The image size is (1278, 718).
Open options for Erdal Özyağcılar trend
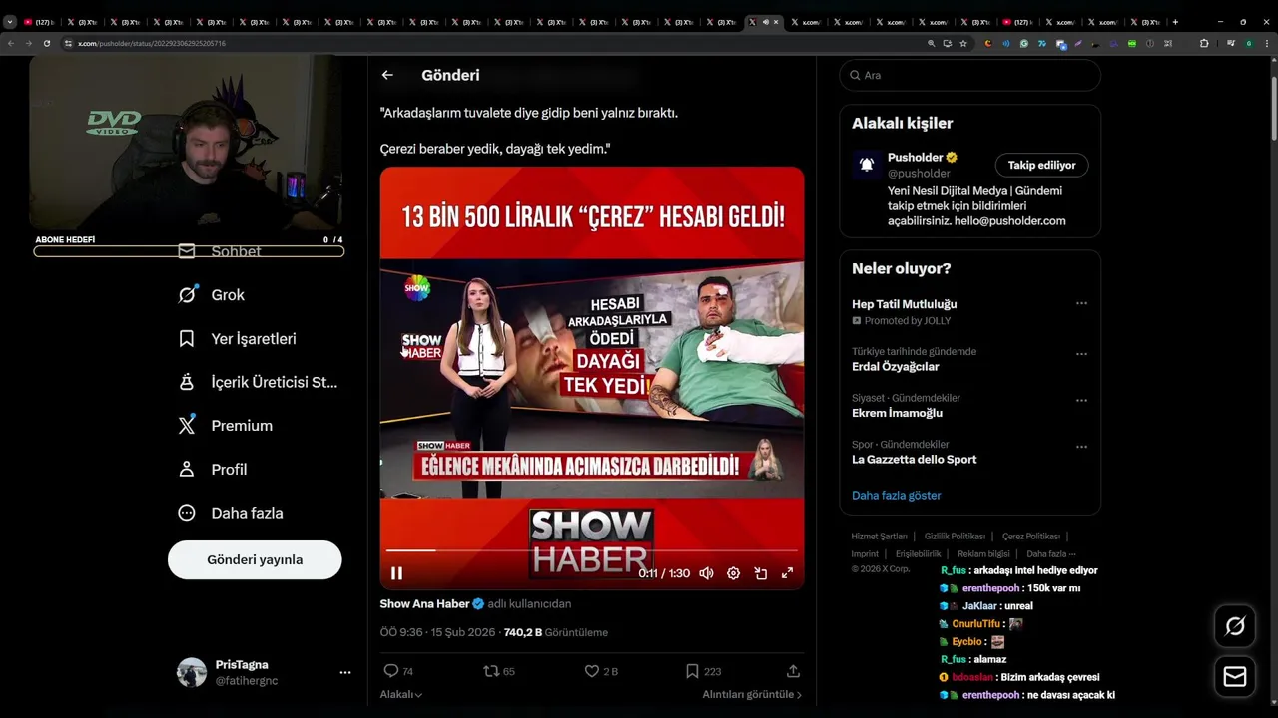(x=1081, y=354)
